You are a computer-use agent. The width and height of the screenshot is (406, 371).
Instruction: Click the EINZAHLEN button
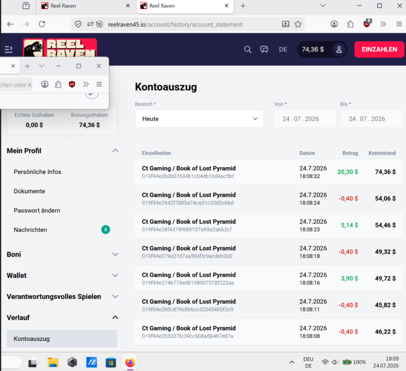click(x=379, y=49)
